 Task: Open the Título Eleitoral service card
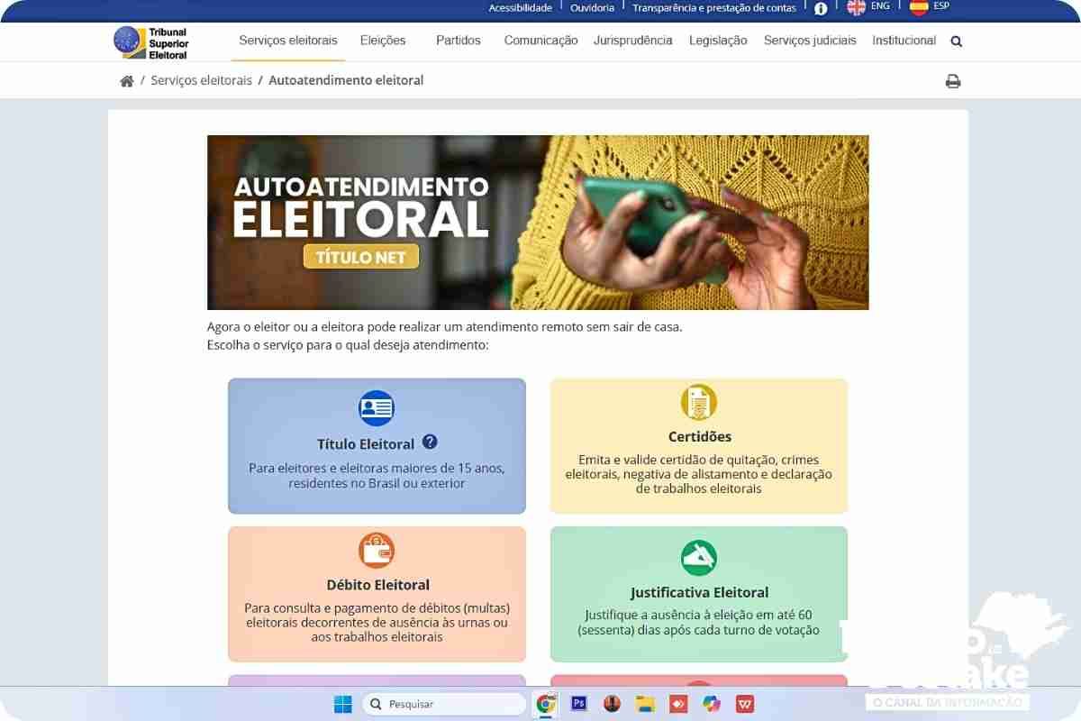click(377, 446)
